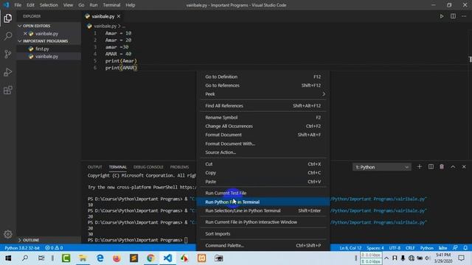Click the feedback icon in status bar
This screenshot has height=265, width=472.
pos(455,248)
